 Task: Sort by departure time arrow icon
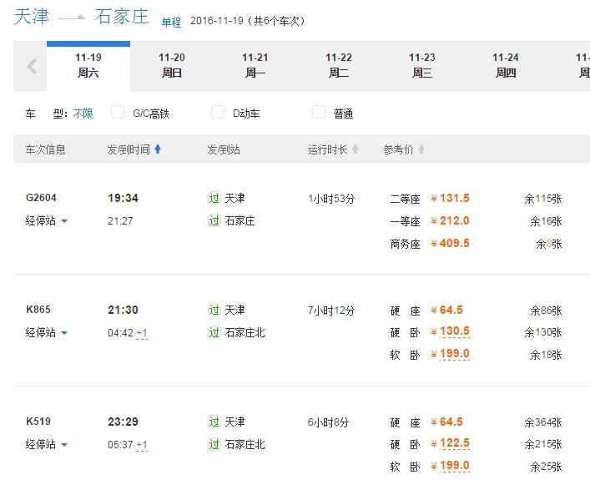(x=158, y=149)
